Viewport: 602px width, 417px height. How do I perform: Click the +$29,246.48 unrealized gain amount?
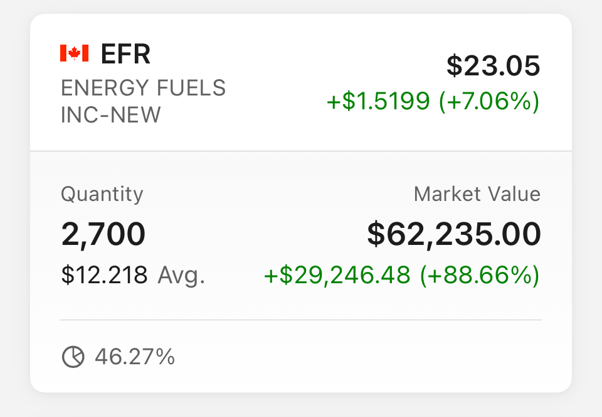(337, 275)
